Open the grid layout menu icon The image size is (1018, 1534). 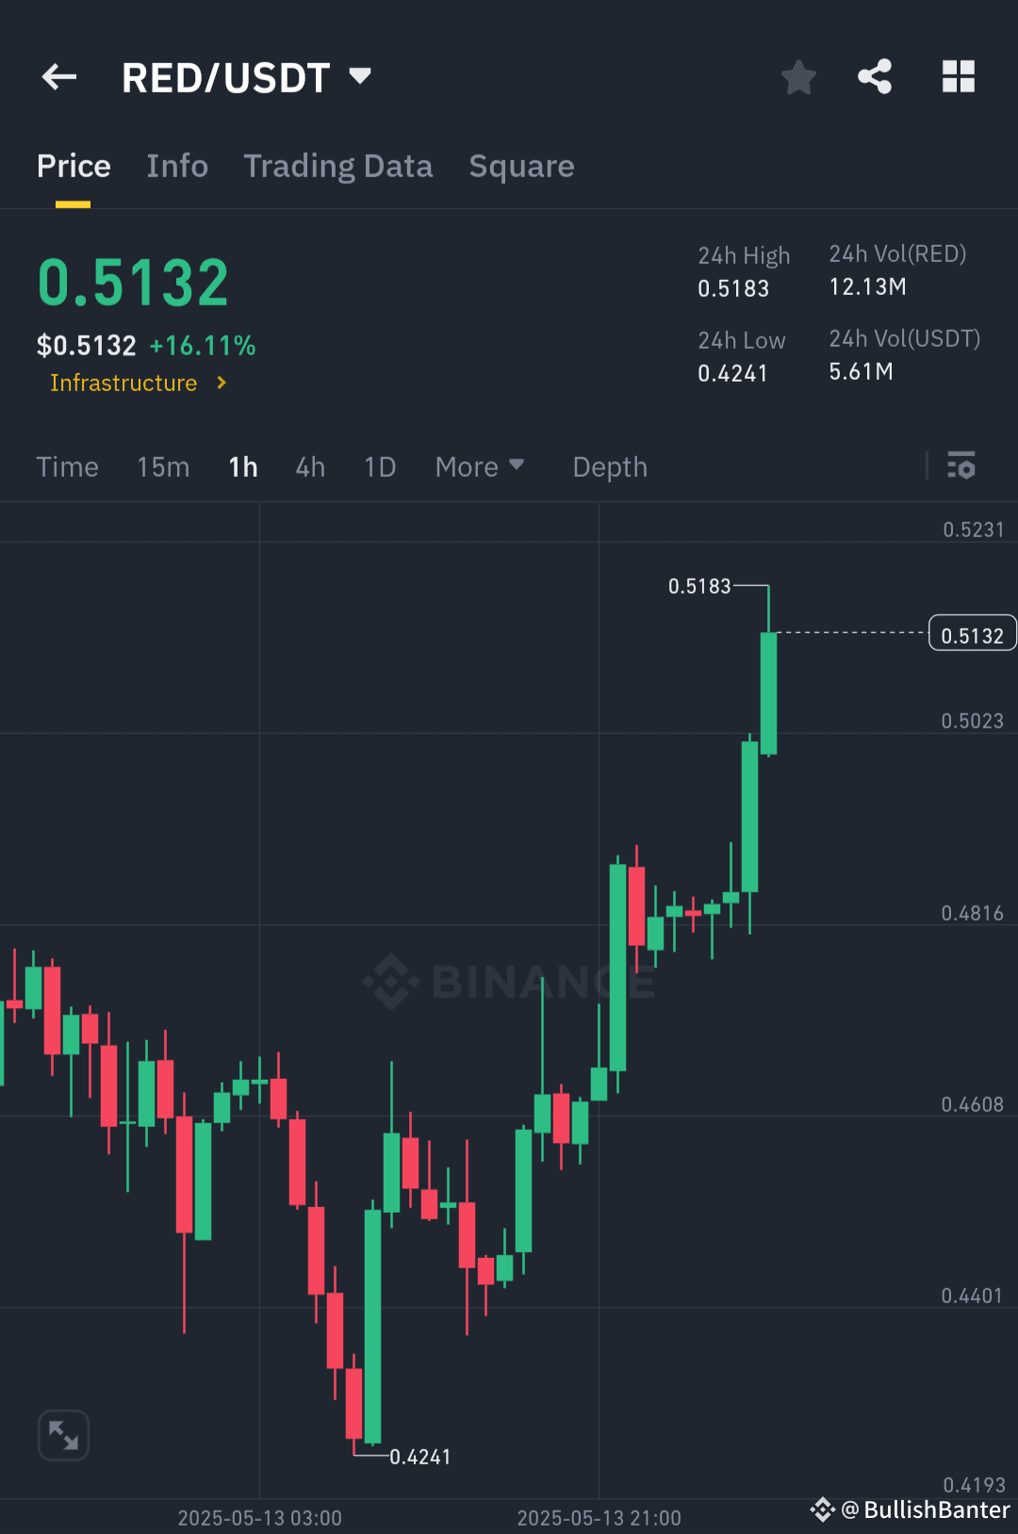pos(959,76)
